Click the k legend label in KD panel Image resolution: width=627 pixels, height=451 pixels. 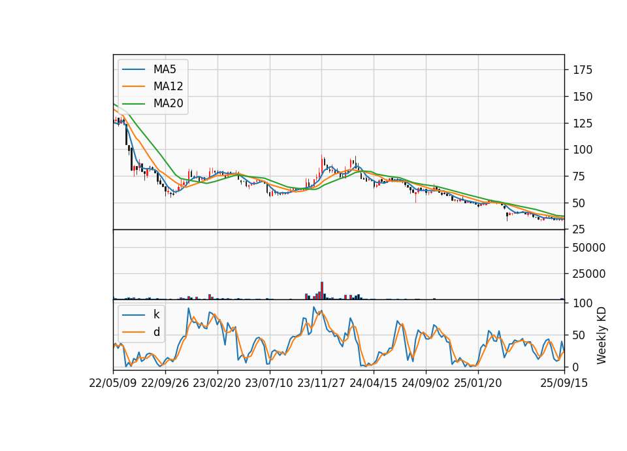(x=156, y=314)
